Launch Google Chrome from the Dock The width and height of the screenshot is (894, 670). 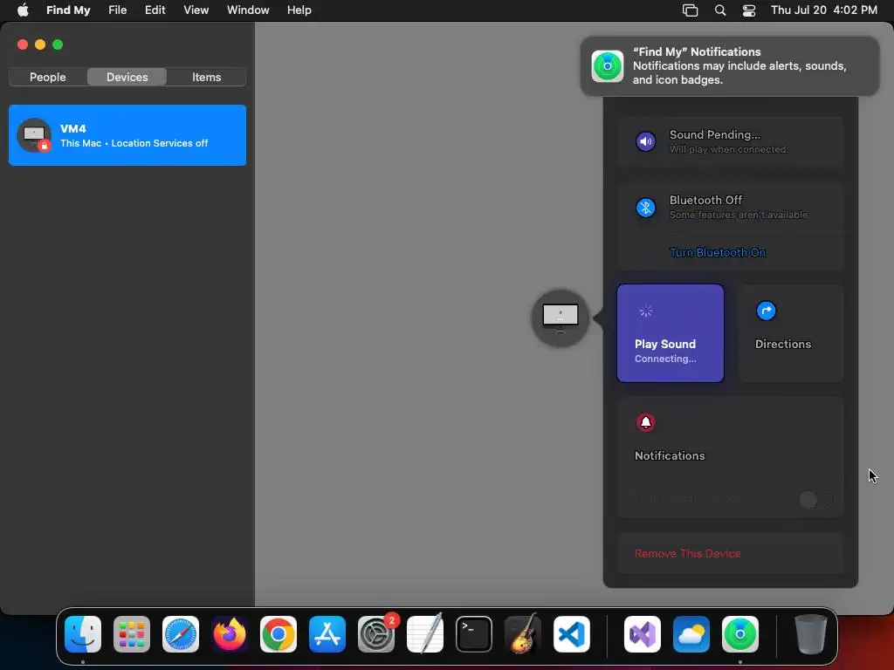(x=279, y=634)
